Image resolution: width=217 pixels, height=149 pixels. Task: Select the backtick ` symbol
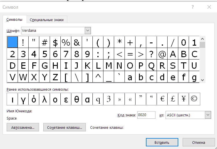coord(119,77)
